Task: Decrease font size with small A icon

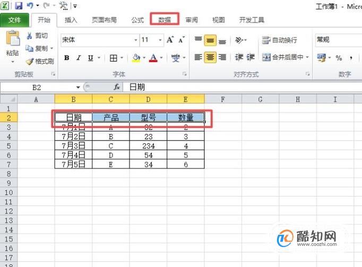Action: pyautogui.click(x=182, y=40)
